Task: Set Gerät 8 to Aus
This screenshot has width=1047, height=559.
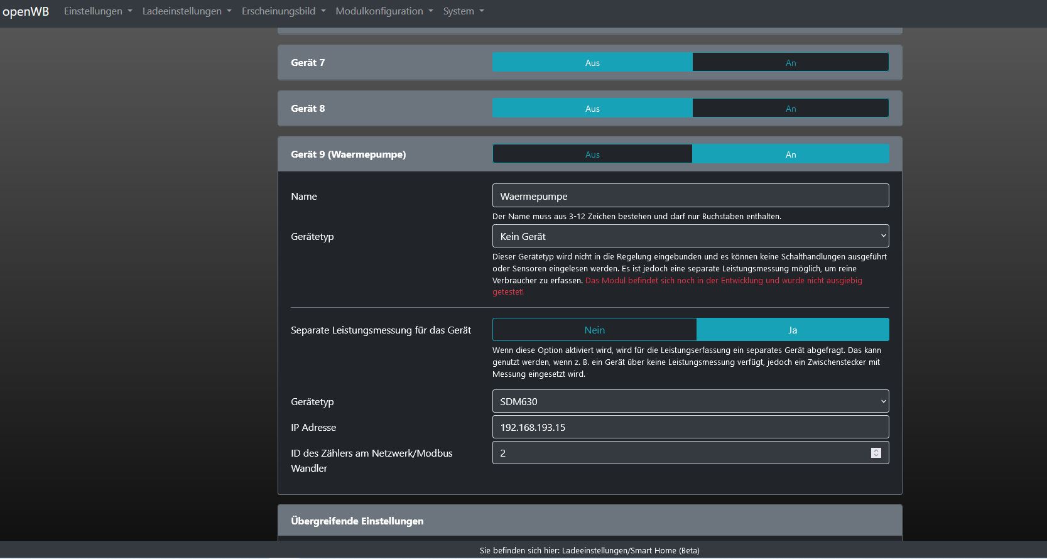Action: (592, 109)
